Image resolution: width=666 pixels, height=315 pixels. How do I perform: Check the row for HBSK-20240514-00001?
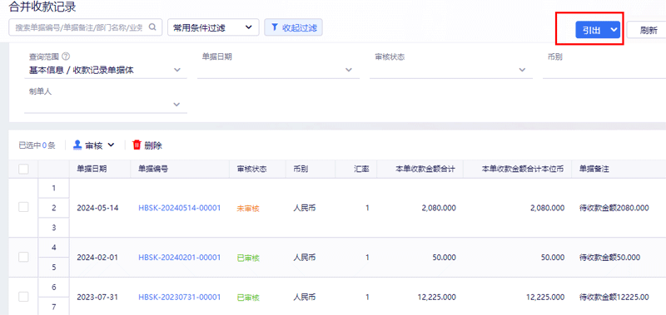coord(24,207)
